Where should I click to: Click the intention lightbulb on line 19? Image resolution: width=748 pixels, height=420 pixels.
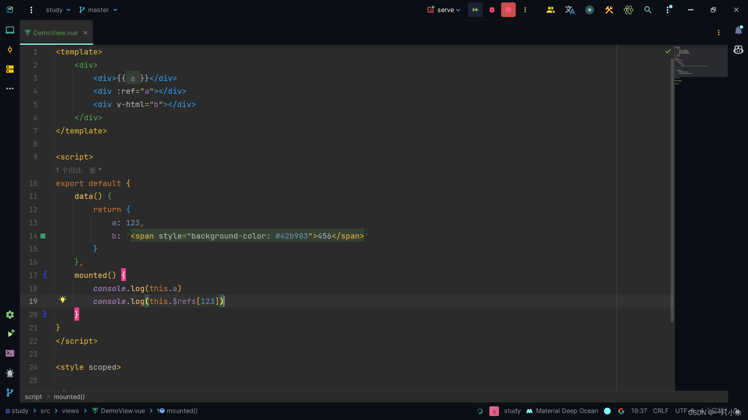(x=62, y=300)
